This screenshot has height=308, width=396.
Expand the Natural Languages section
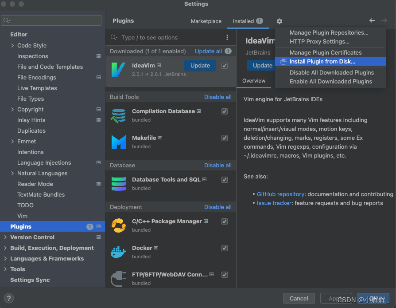click(x=13, y=173)
